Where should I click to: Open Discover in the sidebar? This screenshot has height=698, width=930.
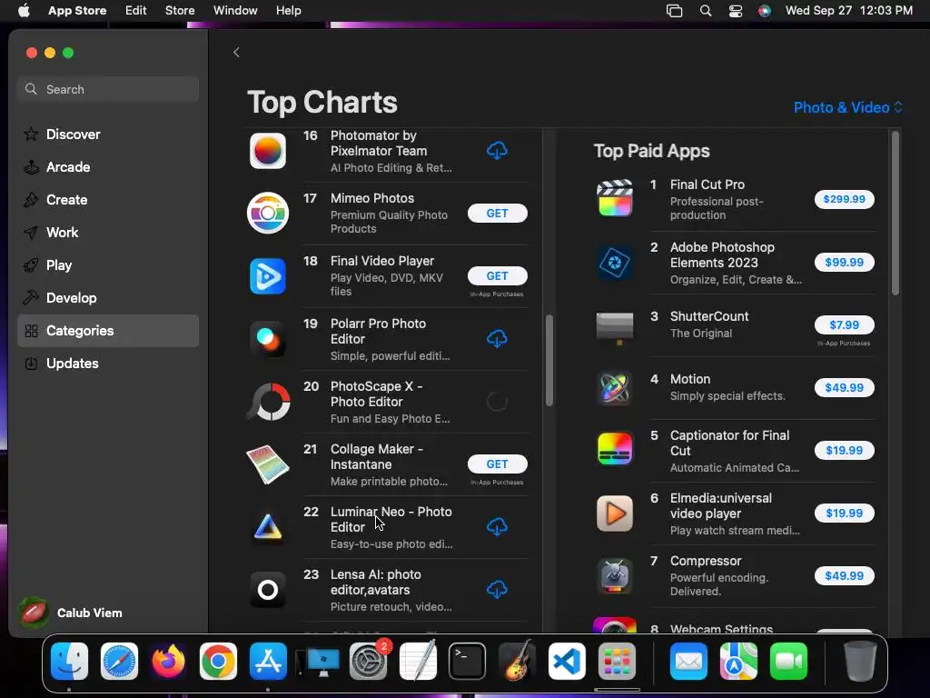tap(108, 135)
